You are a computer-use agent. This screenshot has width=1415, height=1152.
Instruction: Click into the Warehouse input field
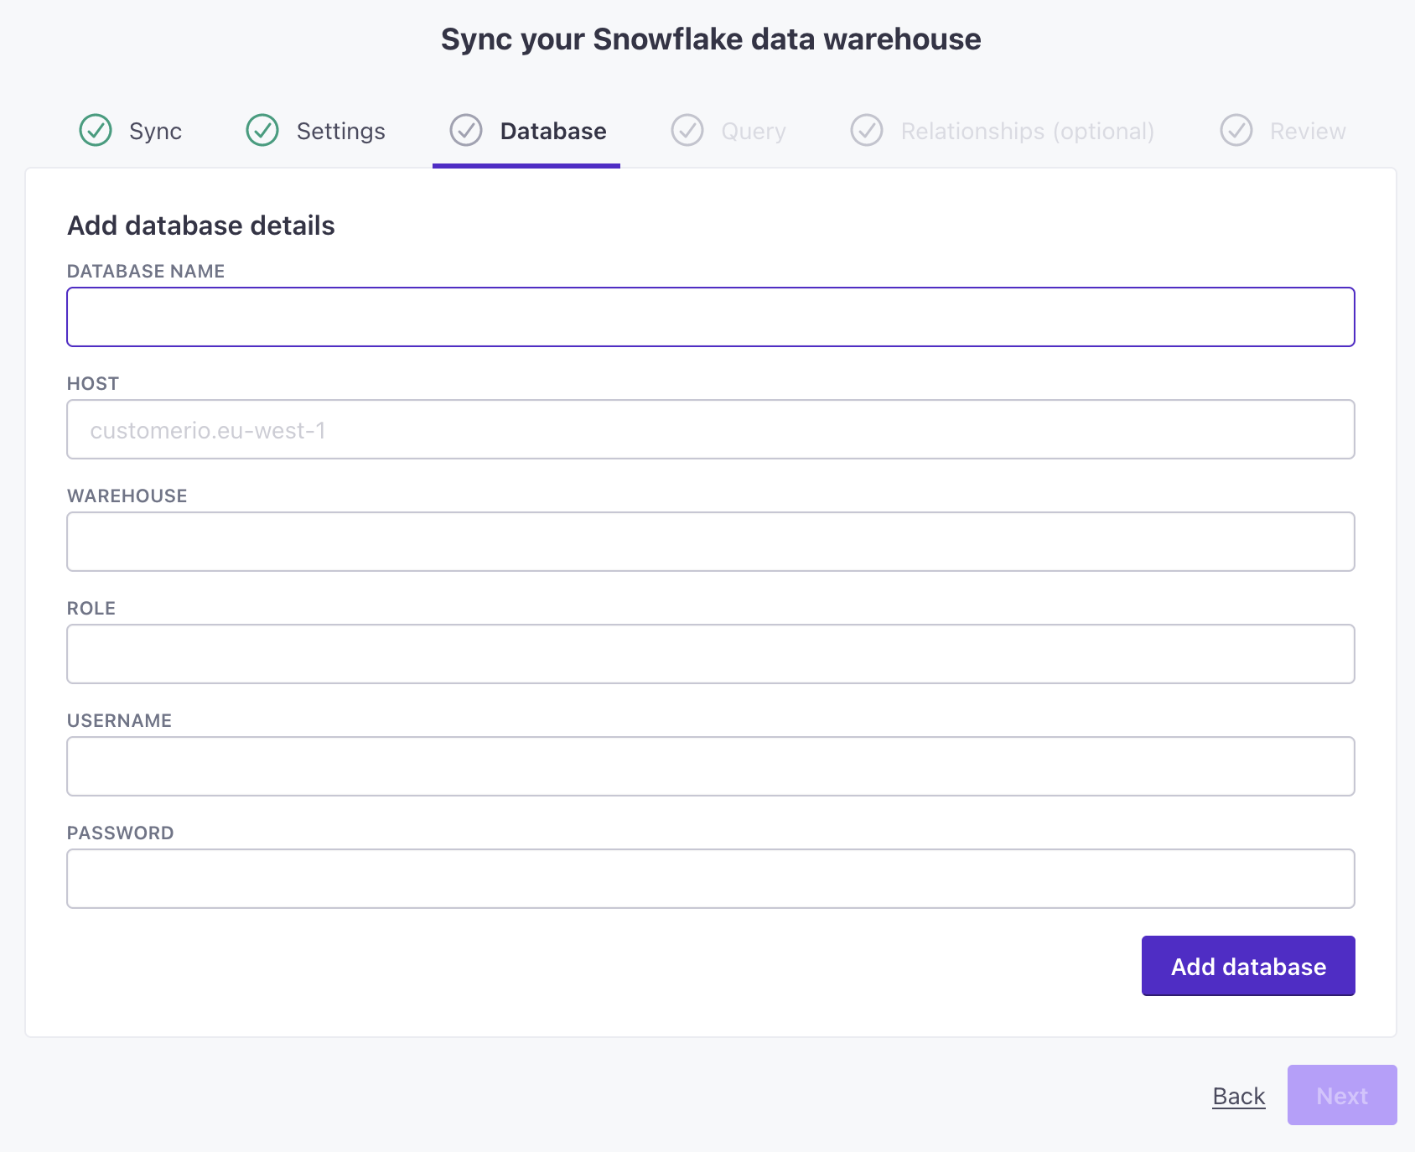point(711,542)
